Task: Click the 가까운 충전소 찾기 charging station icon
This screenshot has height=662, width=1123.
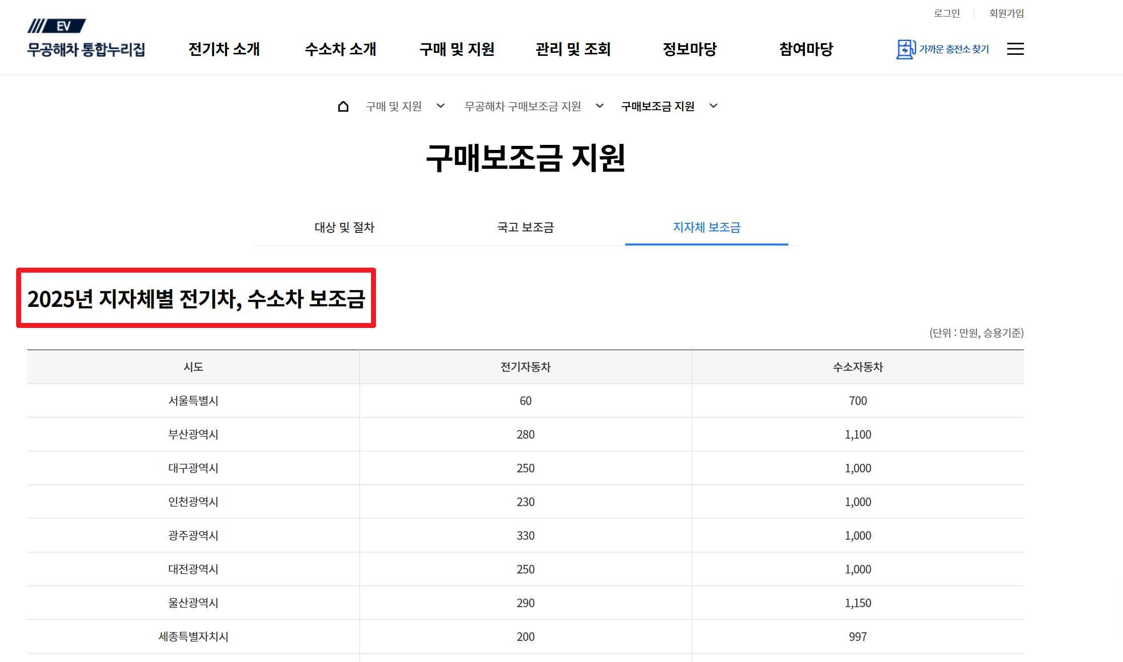Action: pyautogui.click(x=905, y=49)
